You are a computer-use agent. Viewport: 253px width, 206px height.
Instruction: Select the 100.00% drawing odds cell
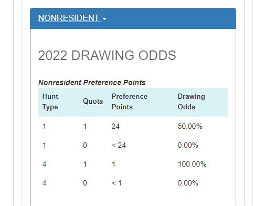(192, 164)
